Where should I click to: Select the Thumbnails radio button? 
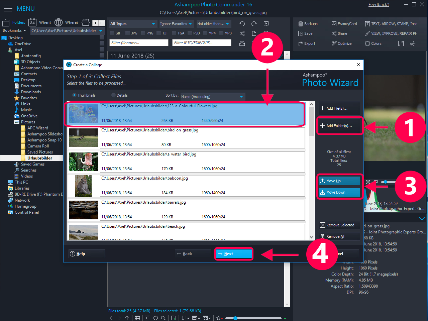coord(75,95)
